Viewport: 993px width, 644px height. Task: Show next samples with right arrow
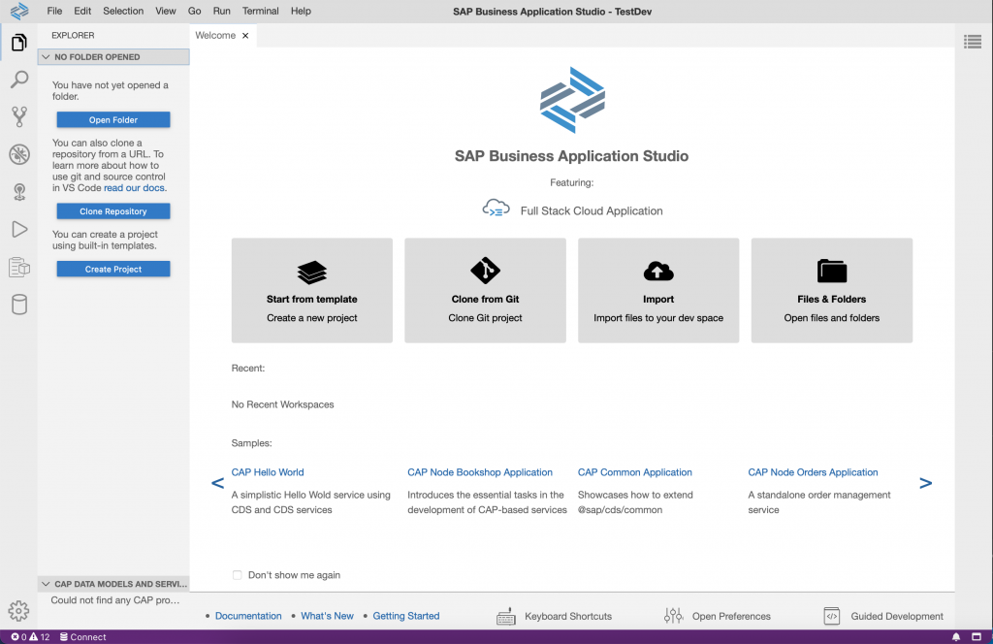pyautogui.click(x=925, y=483)
